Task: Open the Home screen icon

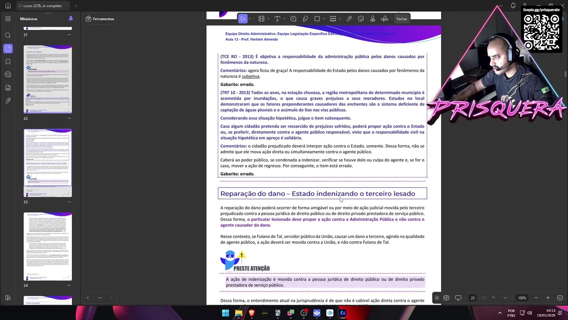Action: coord(8,6)
